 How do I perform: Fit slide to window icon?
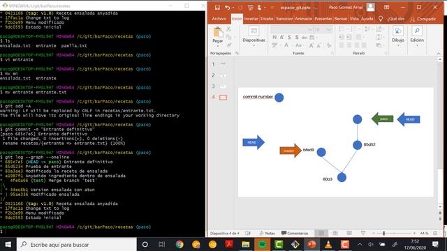(x=435, y=234)
